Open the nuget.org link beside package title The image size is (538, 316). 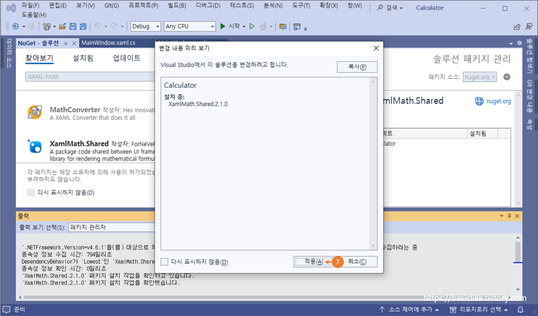[x=498, y=101]
